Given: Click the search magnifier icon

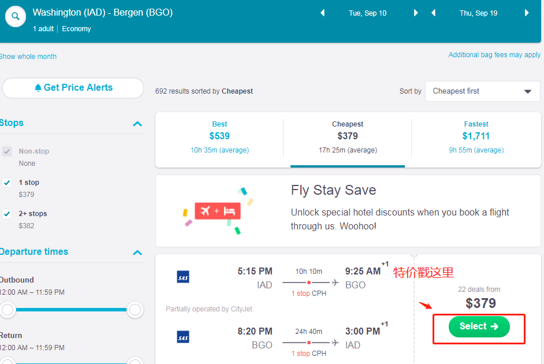Looking at the screenshot, I should (15, 16).
